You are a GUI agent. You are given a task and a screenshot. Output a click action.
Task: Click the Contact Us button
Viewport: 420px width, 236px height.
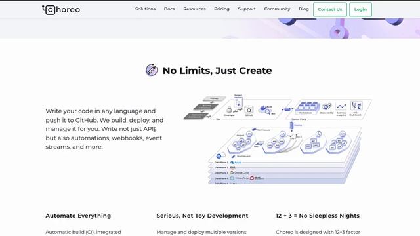click(329, 9)
